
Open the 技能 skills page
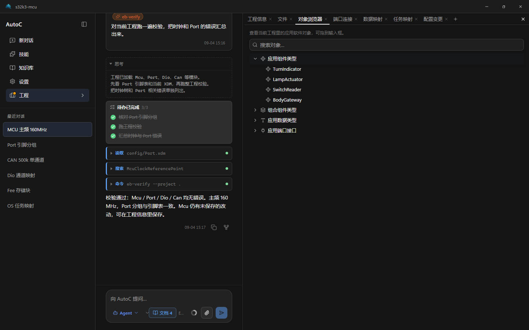[47, 54]
